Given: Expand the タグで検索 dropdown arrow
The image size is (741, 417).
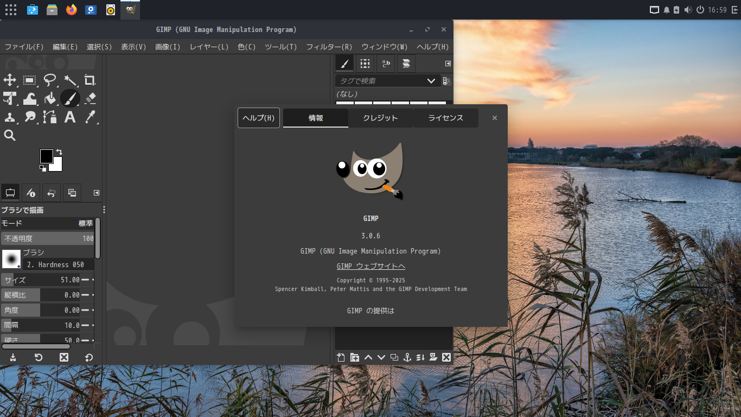Looking at the screenshot, I should tap(431, 81).
